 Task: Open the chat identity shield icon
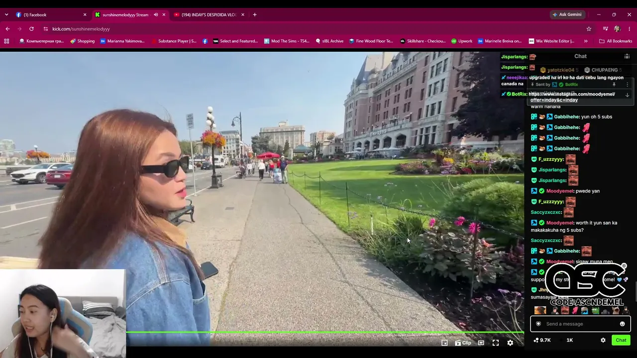538,324
